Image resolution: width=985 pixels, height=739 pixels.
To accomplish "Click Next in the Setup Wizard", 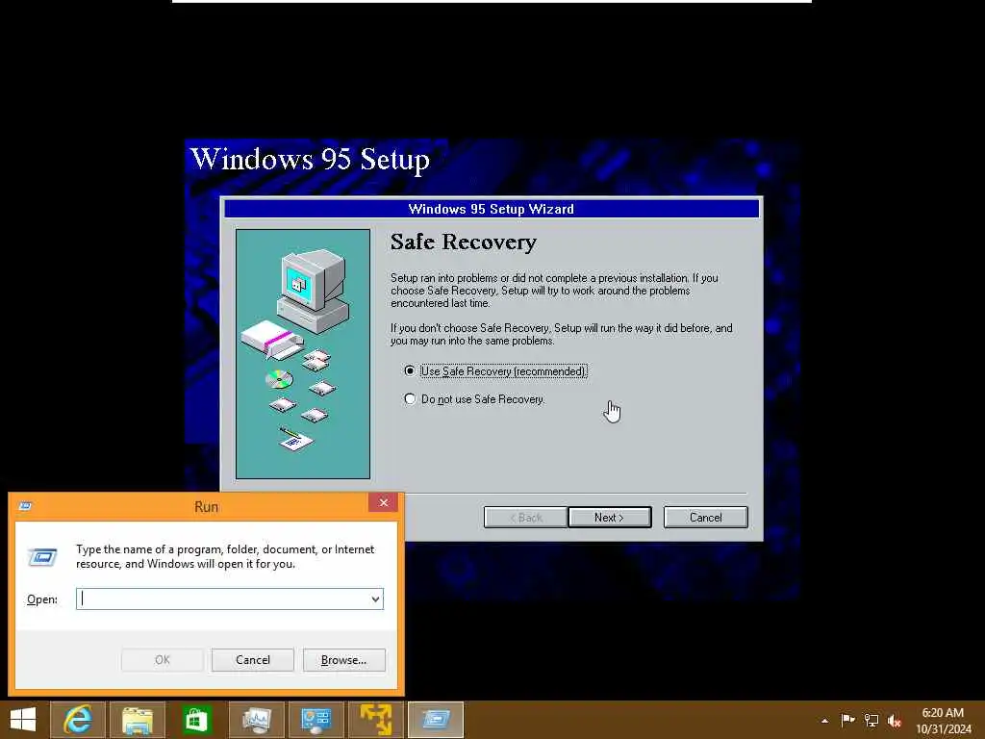I will click(x=609, y=517).
